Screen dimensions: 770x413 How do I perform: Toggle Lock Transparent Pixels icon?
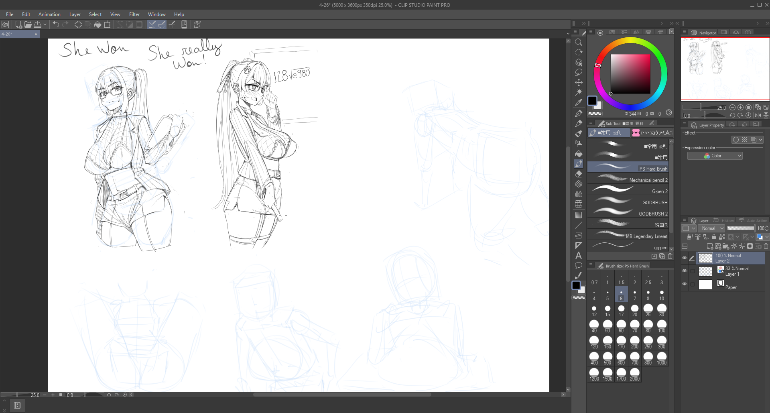click(722, 237)
